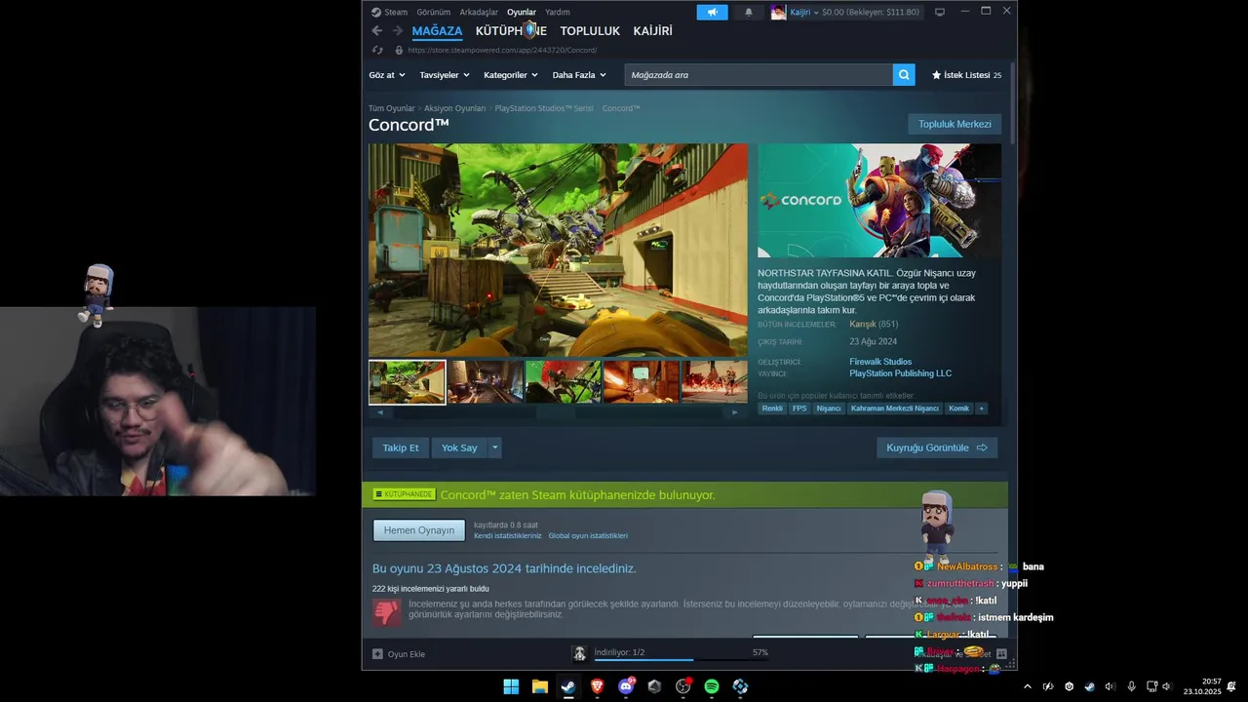Click the Aksiyon Oyunları breadcrumb
The image size is (1248, 702).
tap(454, 108)
